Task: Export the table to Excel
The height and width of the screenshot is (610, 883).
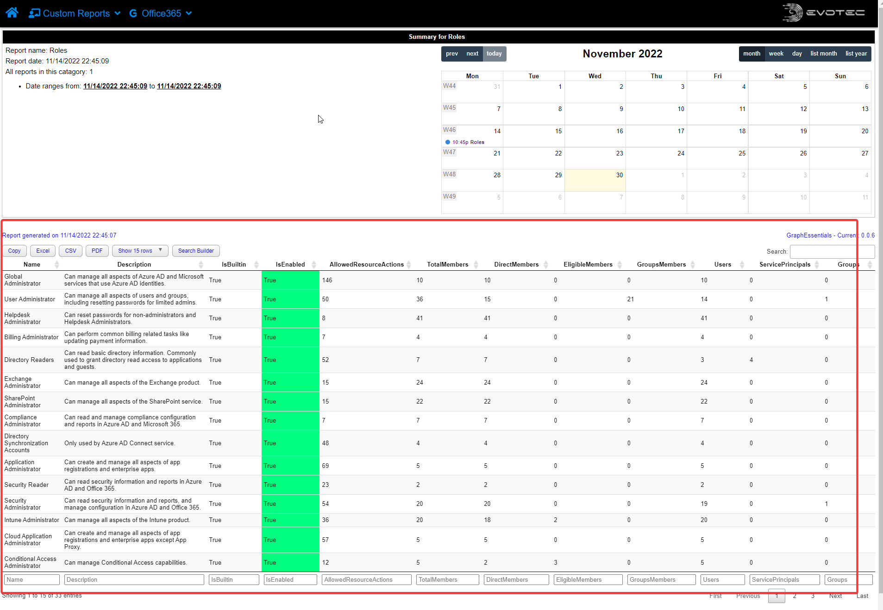Action: [43, 251]
